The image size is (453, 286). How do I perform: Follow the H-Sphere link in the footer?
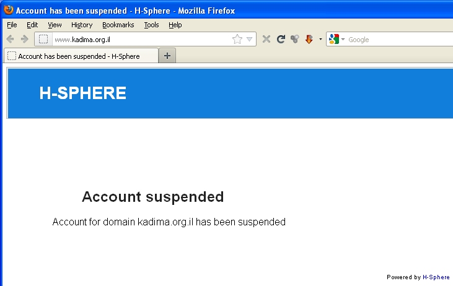[x=436, y=277]
